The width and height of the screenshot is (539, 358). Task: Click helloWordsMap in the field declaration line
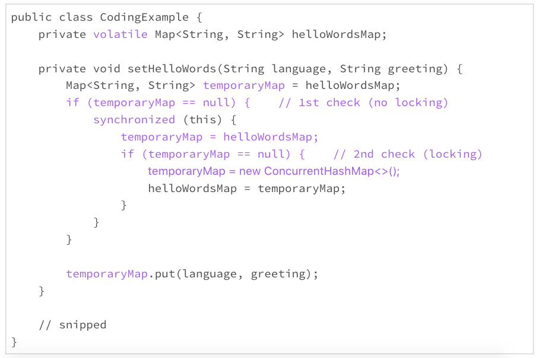pos(338,34)
